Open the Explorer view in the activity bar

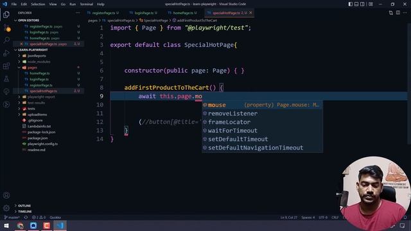click(6, 14)
